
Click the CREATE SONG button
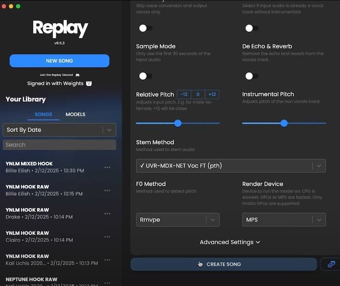coord(223,264)
